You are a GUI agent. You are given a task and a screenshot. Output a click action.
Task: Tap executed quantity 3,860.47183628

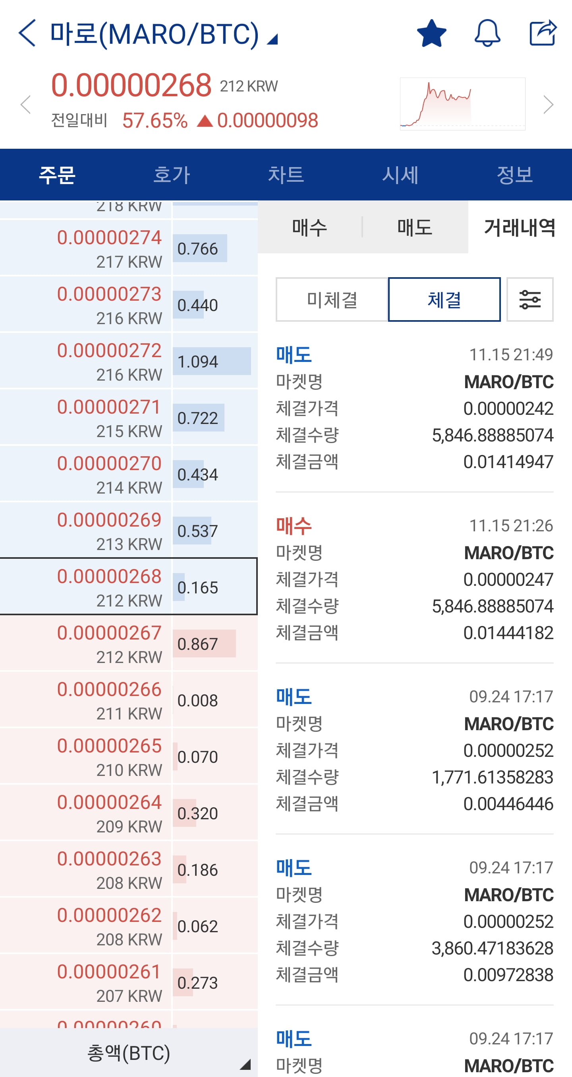pyautogui.click(x=493, y=948)
